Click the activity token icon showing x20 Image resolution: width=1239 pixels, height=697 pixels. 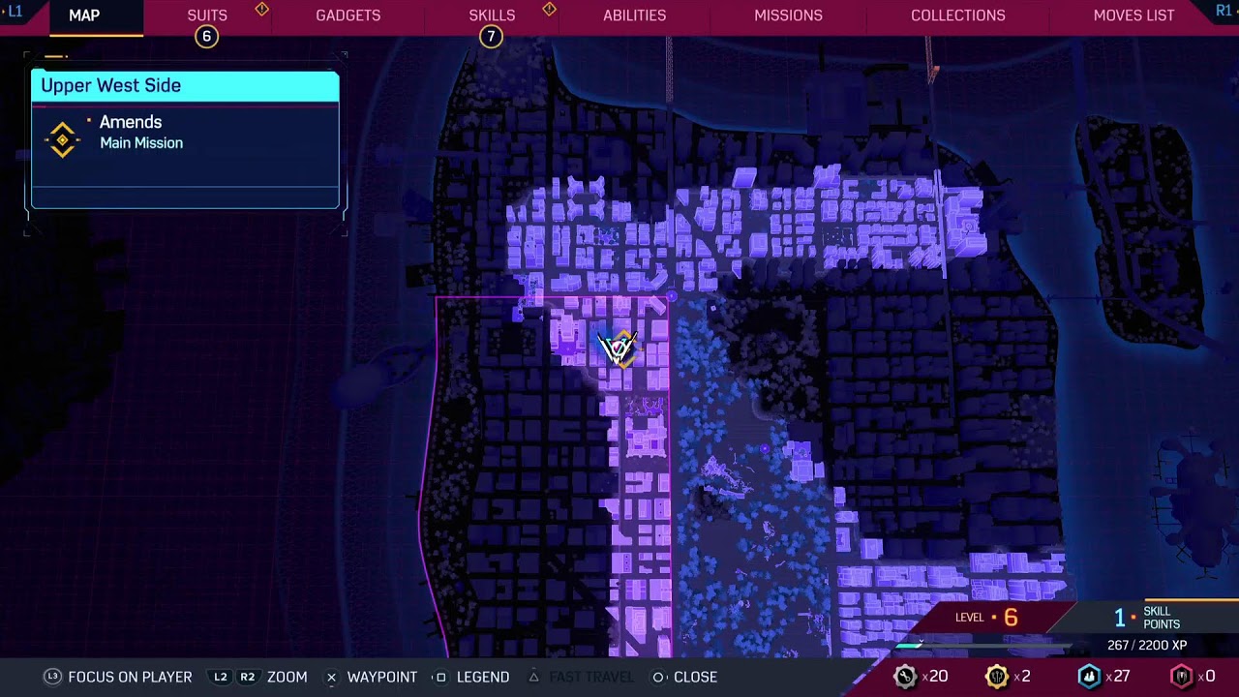(x=905, y=677)
